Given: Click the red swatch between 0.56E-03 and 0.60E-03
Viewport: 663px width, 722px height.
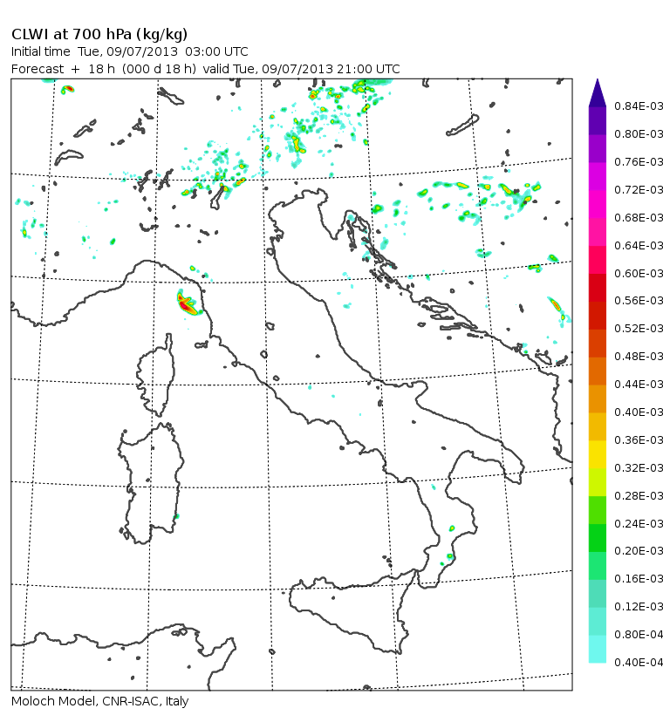Looking at the screenshot, I should (597, 288).
